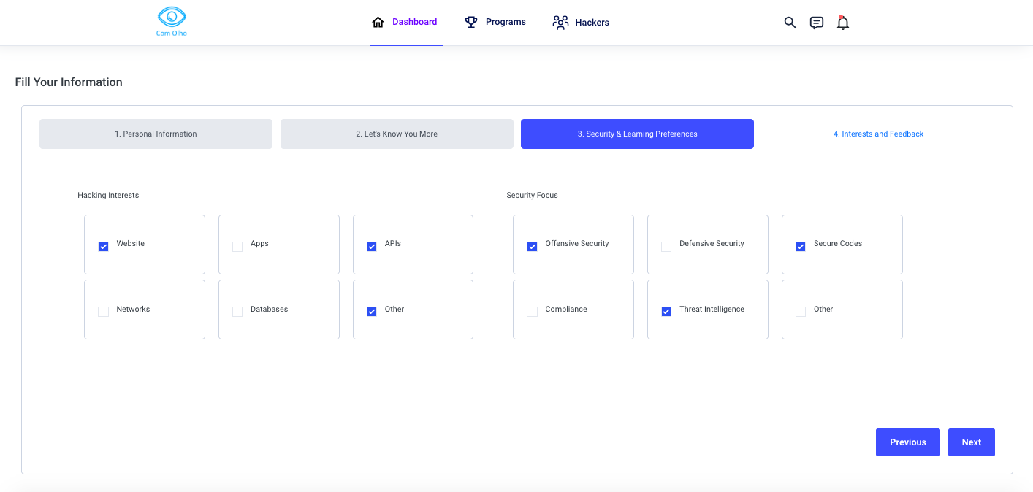
Task: Disable the Offensive Security checkbox
Action: coord(533,247)
